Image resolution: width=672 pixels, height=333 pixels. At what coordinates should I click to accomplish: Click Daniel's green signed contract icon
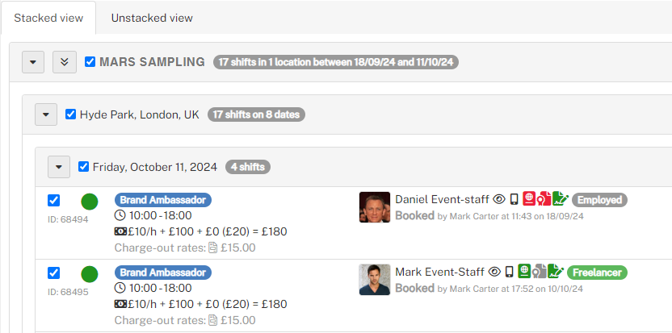[x=560, y=199]
